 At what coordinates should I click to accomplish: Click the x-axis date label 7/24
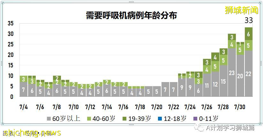(x=190, y=107)
